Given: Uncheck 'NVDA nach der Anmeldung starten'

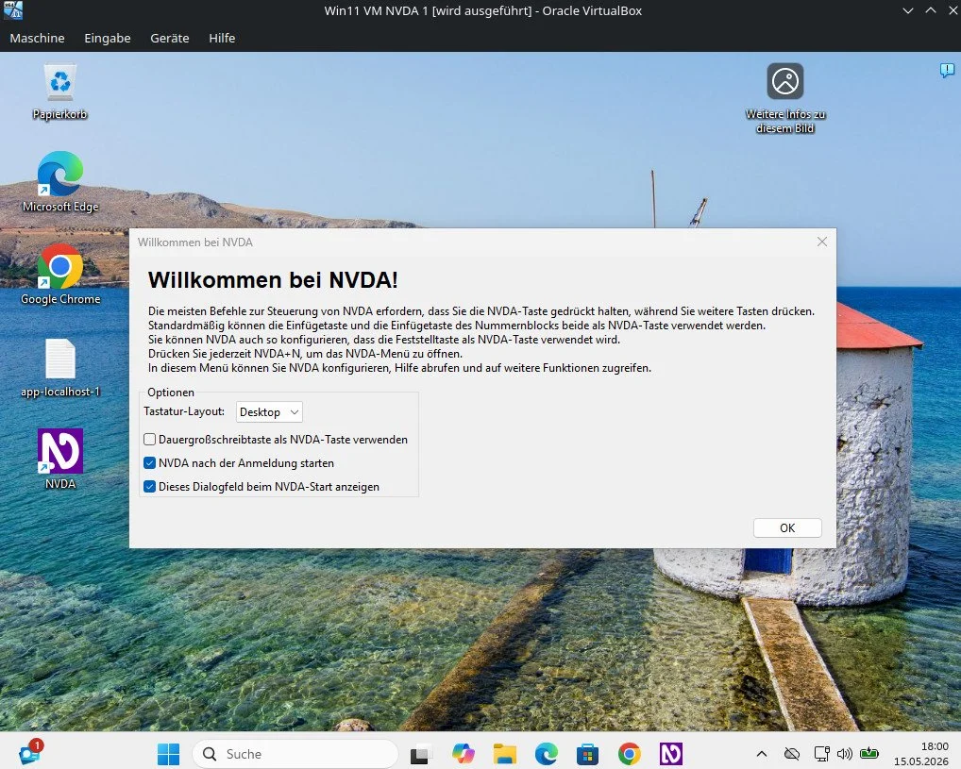Looking at the screenshot, I should click(149, 462).
